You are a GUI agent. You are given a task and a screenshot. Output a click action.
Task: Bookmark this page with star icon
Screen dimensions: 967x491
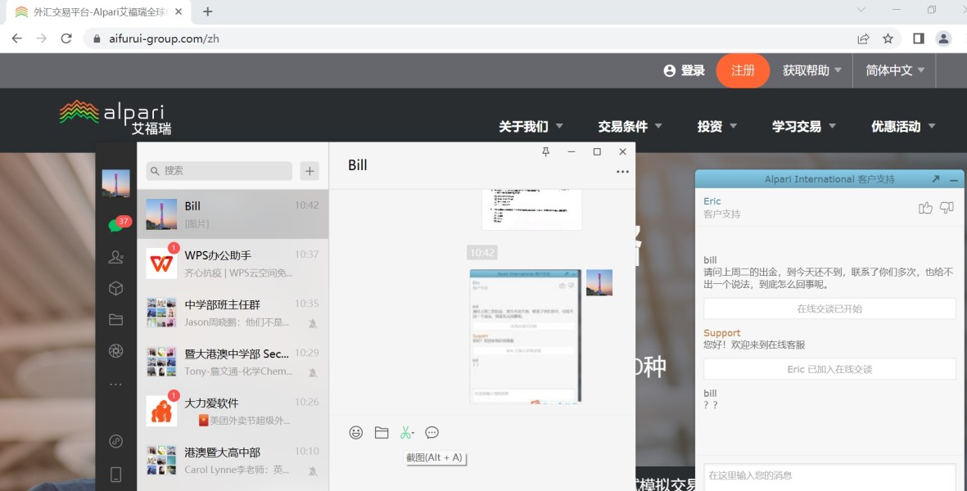(x=888, y=38)
